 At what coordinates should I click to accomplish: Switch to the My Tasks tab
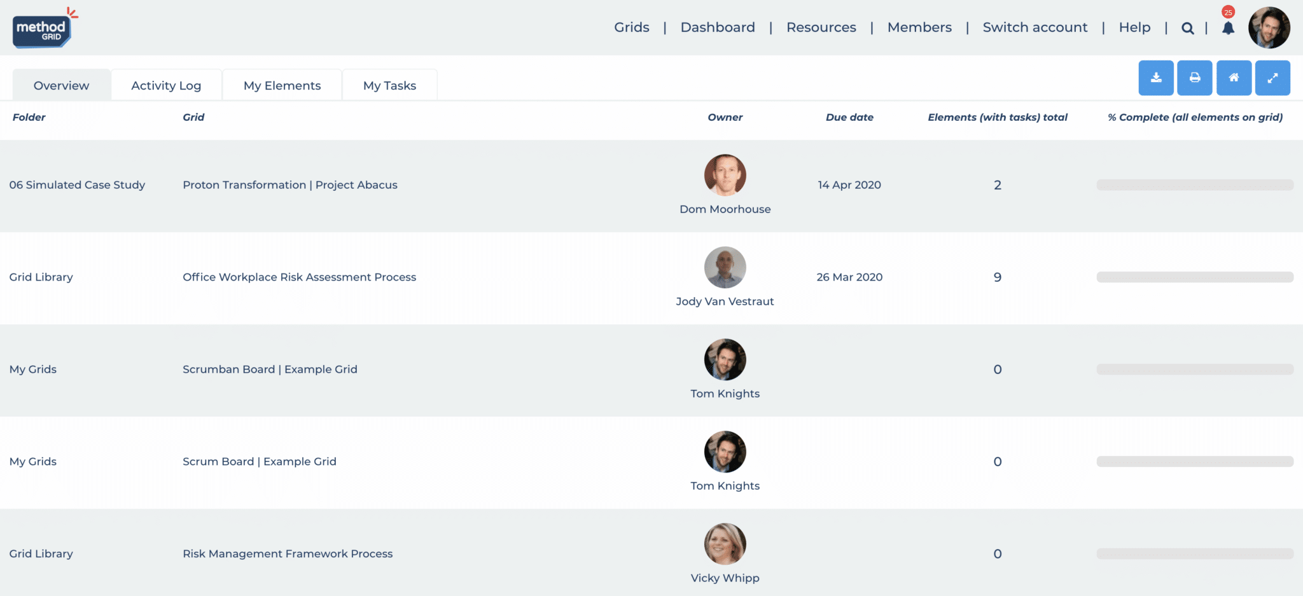point(389,85)
